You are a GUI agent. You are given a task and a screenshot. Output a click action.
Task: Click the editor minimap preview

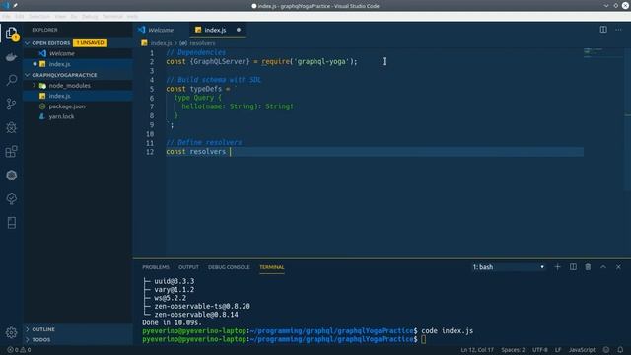[602, 53]
